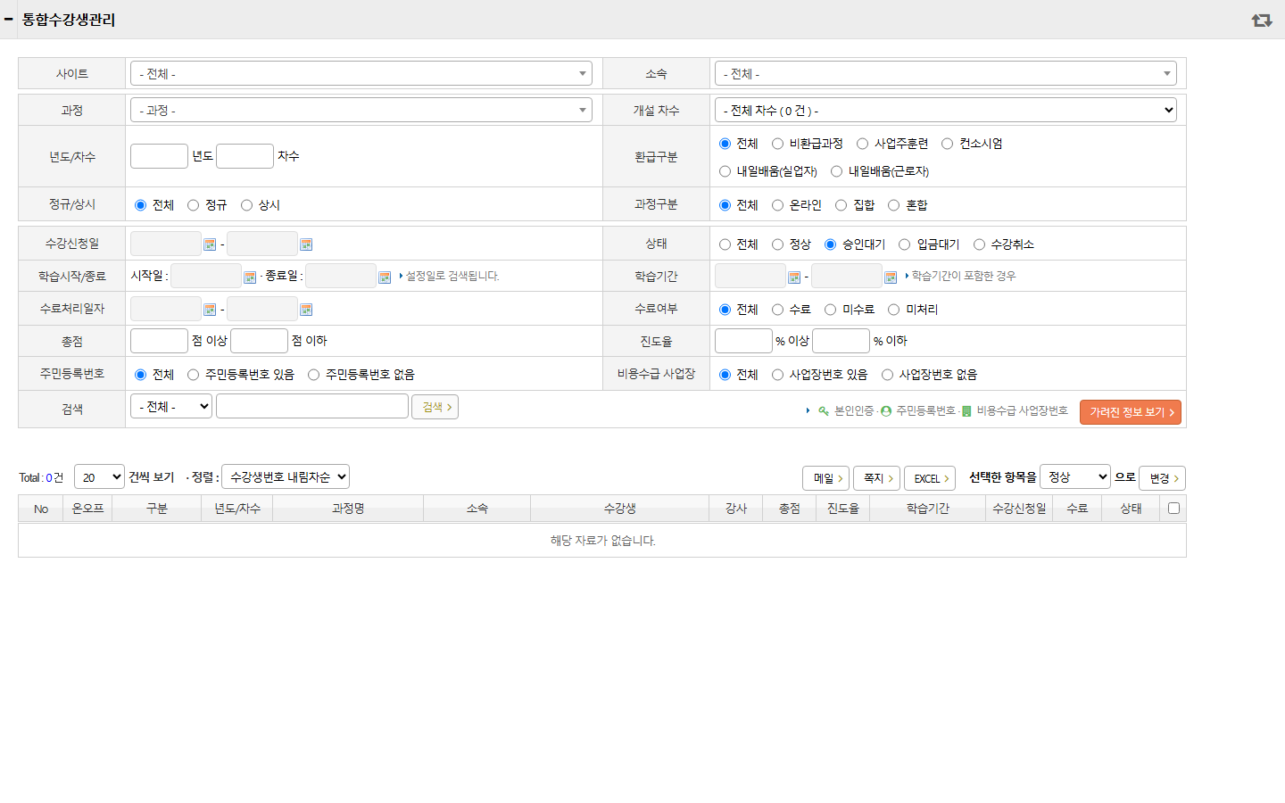Click the 변경 button
This screenshot has height=803, width=1285.
(1162, 478)
